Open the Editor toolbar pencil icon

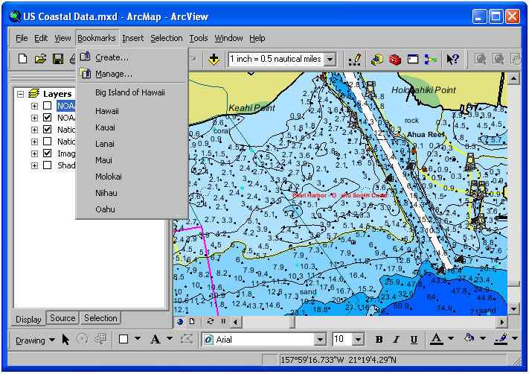pos(355,60)
